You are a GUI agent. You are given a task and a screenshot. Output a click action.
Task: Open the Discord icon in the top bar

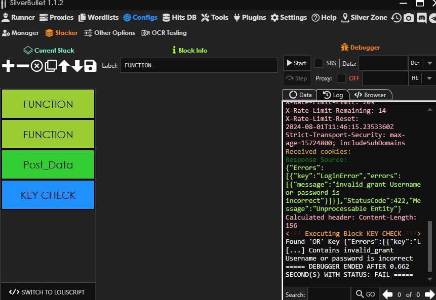pyautogui.click(x=421, y=18)
